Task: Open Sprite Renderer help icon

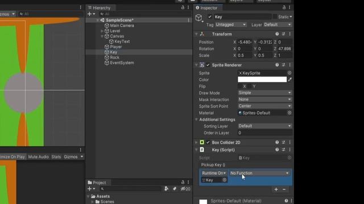Action: (x=277, y=65)
